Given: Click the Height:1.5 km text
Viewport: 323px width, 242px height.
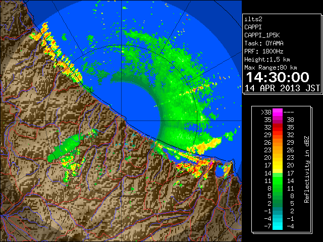Looking at the screenshot, I should (x=267, y=59).
